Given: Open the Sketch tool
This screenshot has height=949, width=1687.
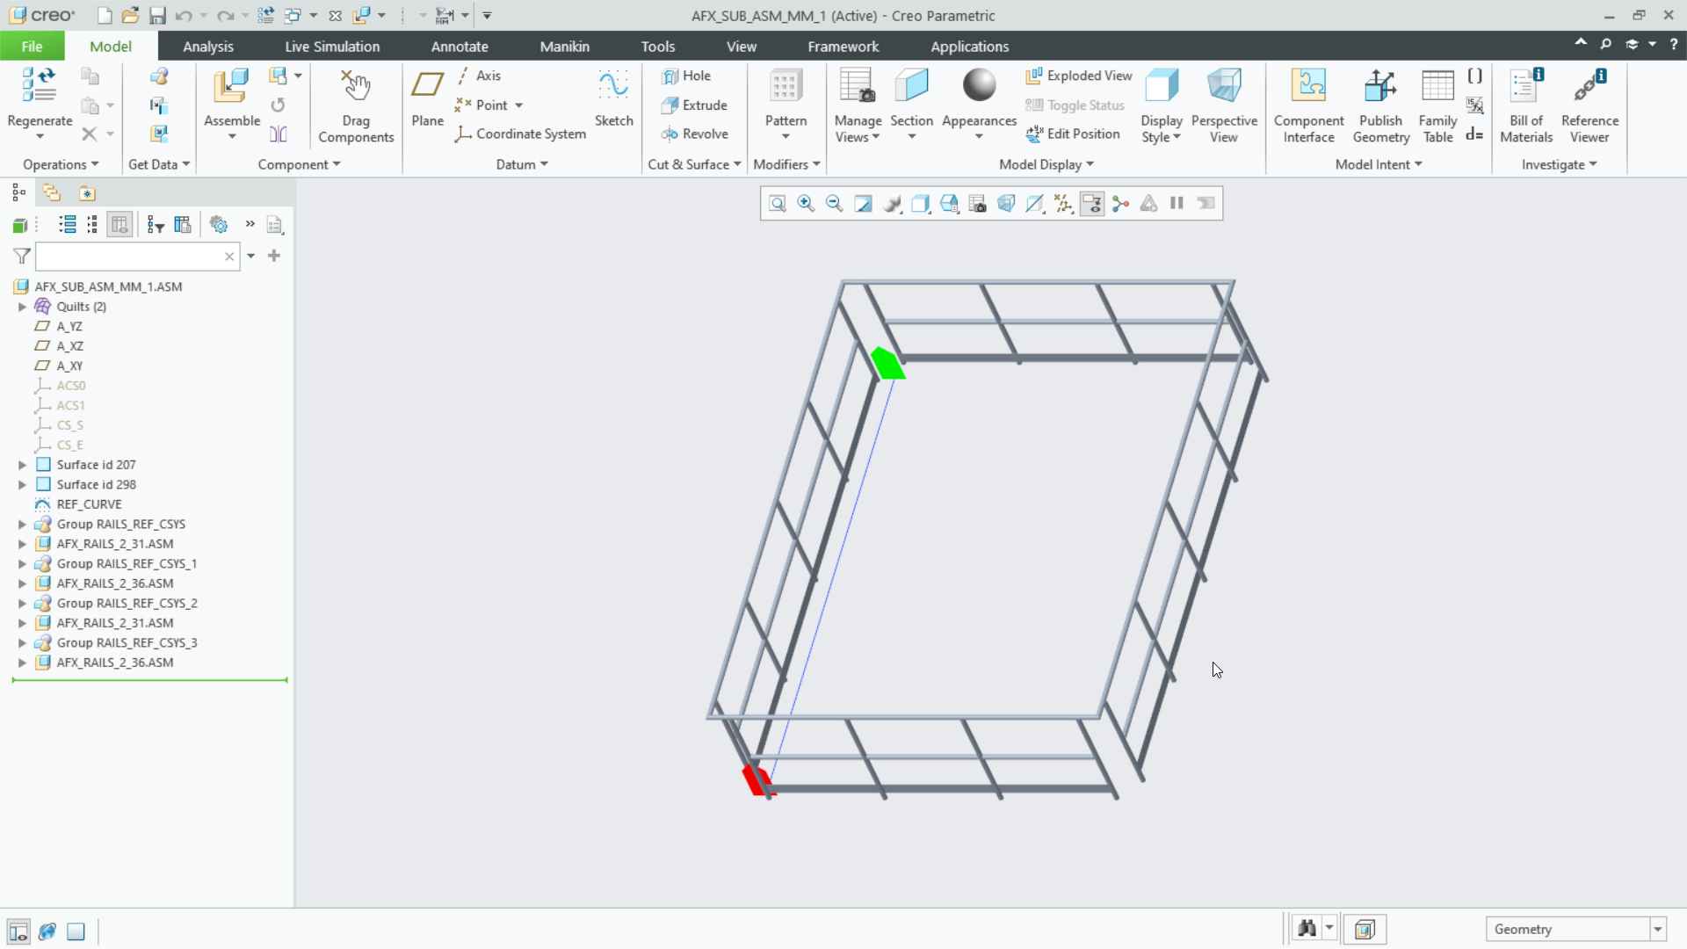Looking at the screenshot, I should 613,88.
